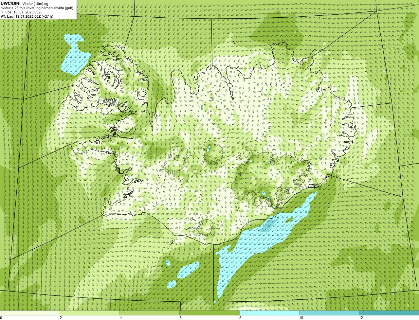Click the above 12 m/s teal legend swatch

tap(389, 313)
